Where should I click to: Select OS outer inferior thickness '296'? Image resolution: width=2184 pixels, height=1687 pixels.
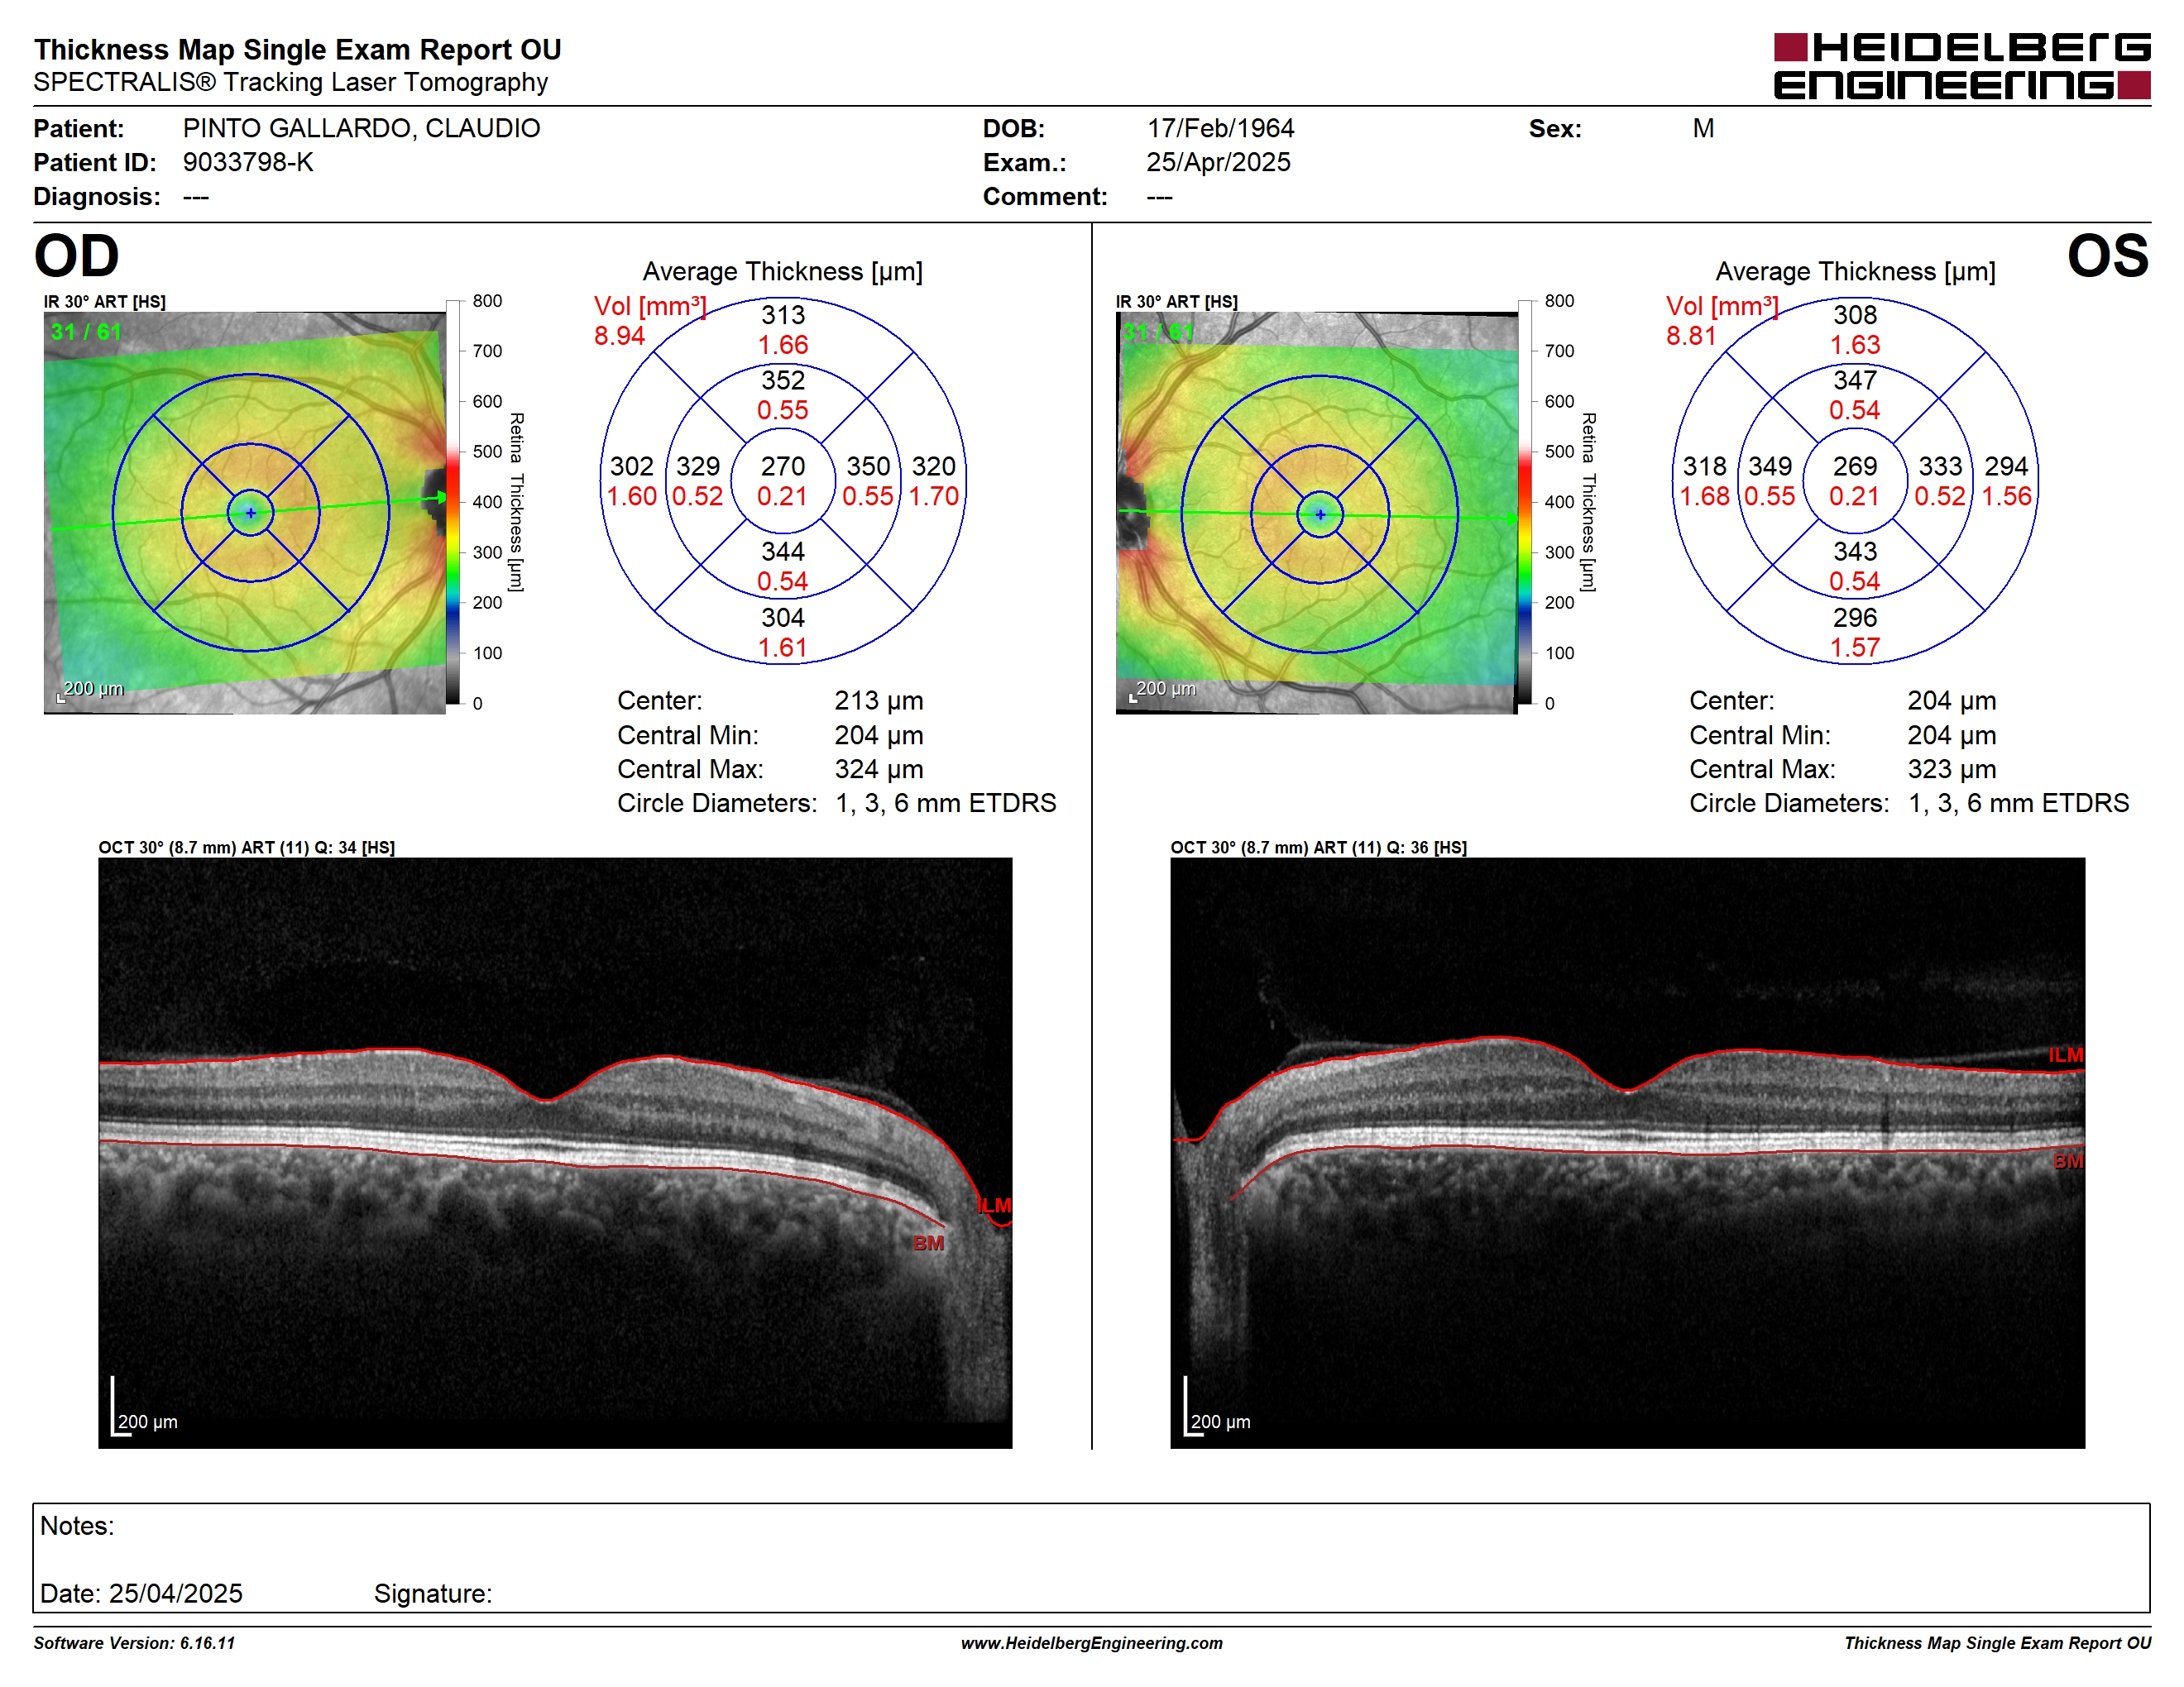(1855, 618)
